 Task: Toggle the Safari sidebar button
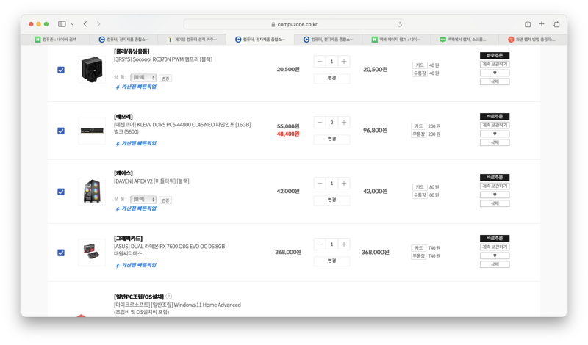pyautogui.click(x=62, y=24)
